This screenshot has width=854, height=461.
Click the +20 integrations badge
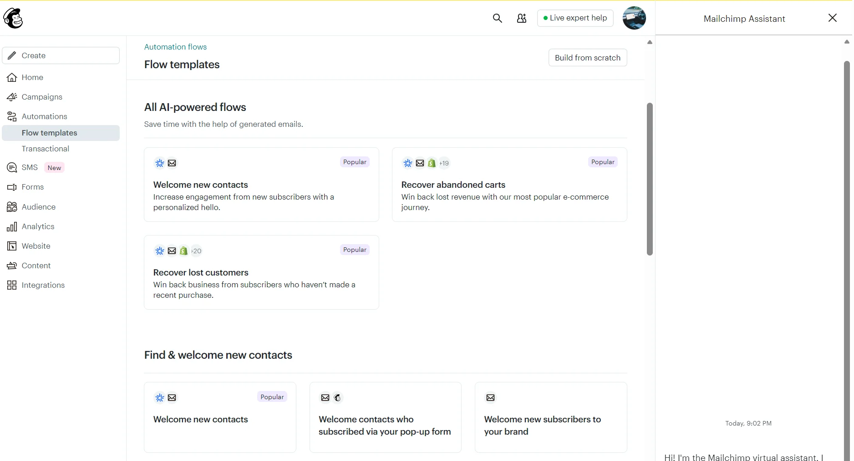click(196, 251)
